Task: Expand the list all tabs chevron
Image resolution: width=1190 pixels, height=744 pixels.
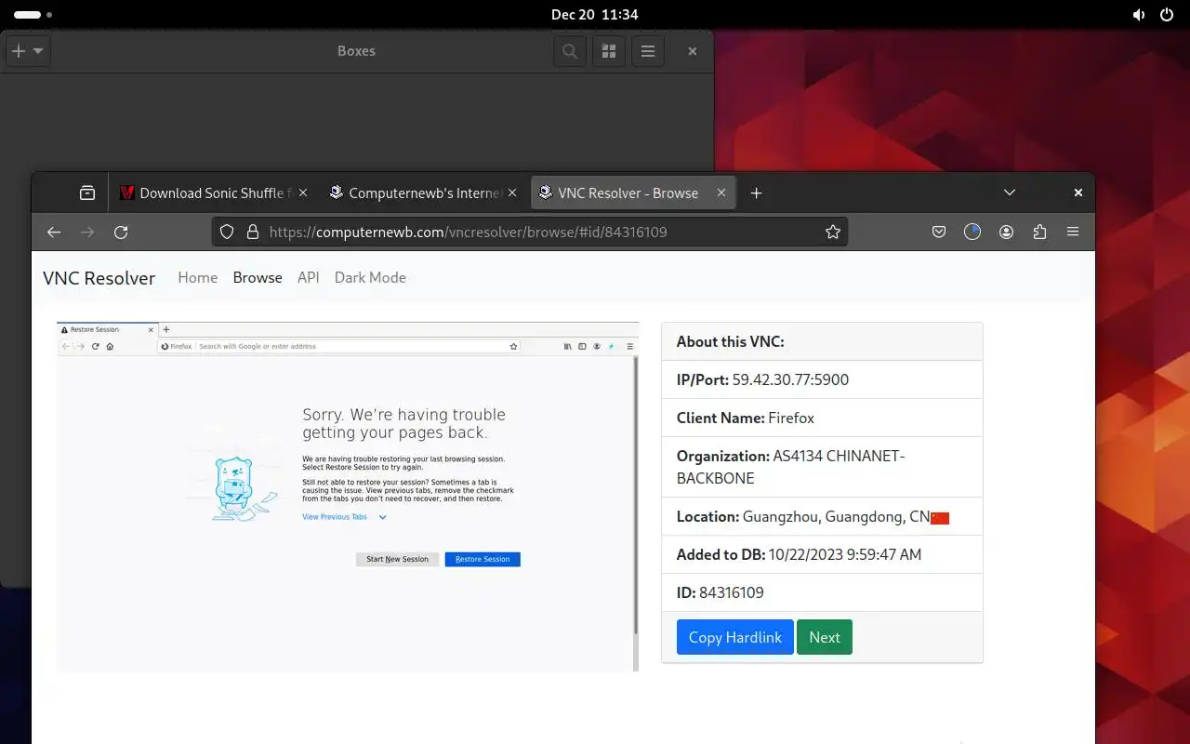Action: point(1010,193)
